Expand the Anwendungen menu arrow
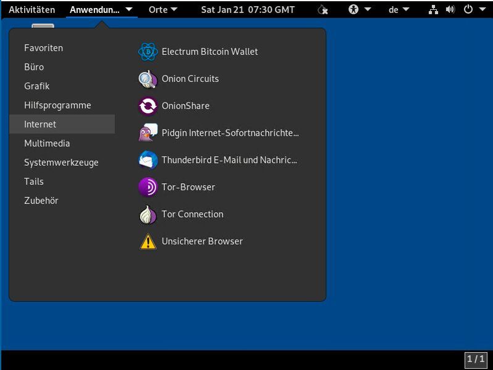This screenshot has height=370, width=493. [x=129, y=9]
